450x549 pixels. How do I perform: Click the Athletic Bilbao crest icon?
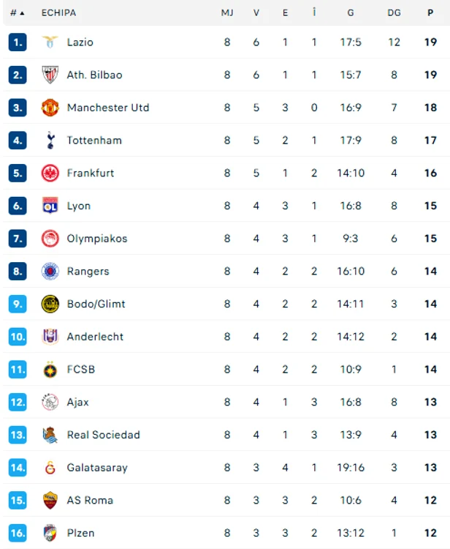pyautogui.click(x=50, y=75)
